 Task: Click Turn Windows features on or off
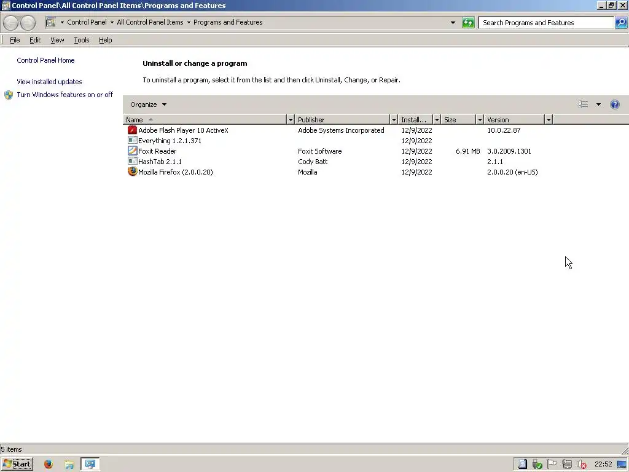coord(65,95)
